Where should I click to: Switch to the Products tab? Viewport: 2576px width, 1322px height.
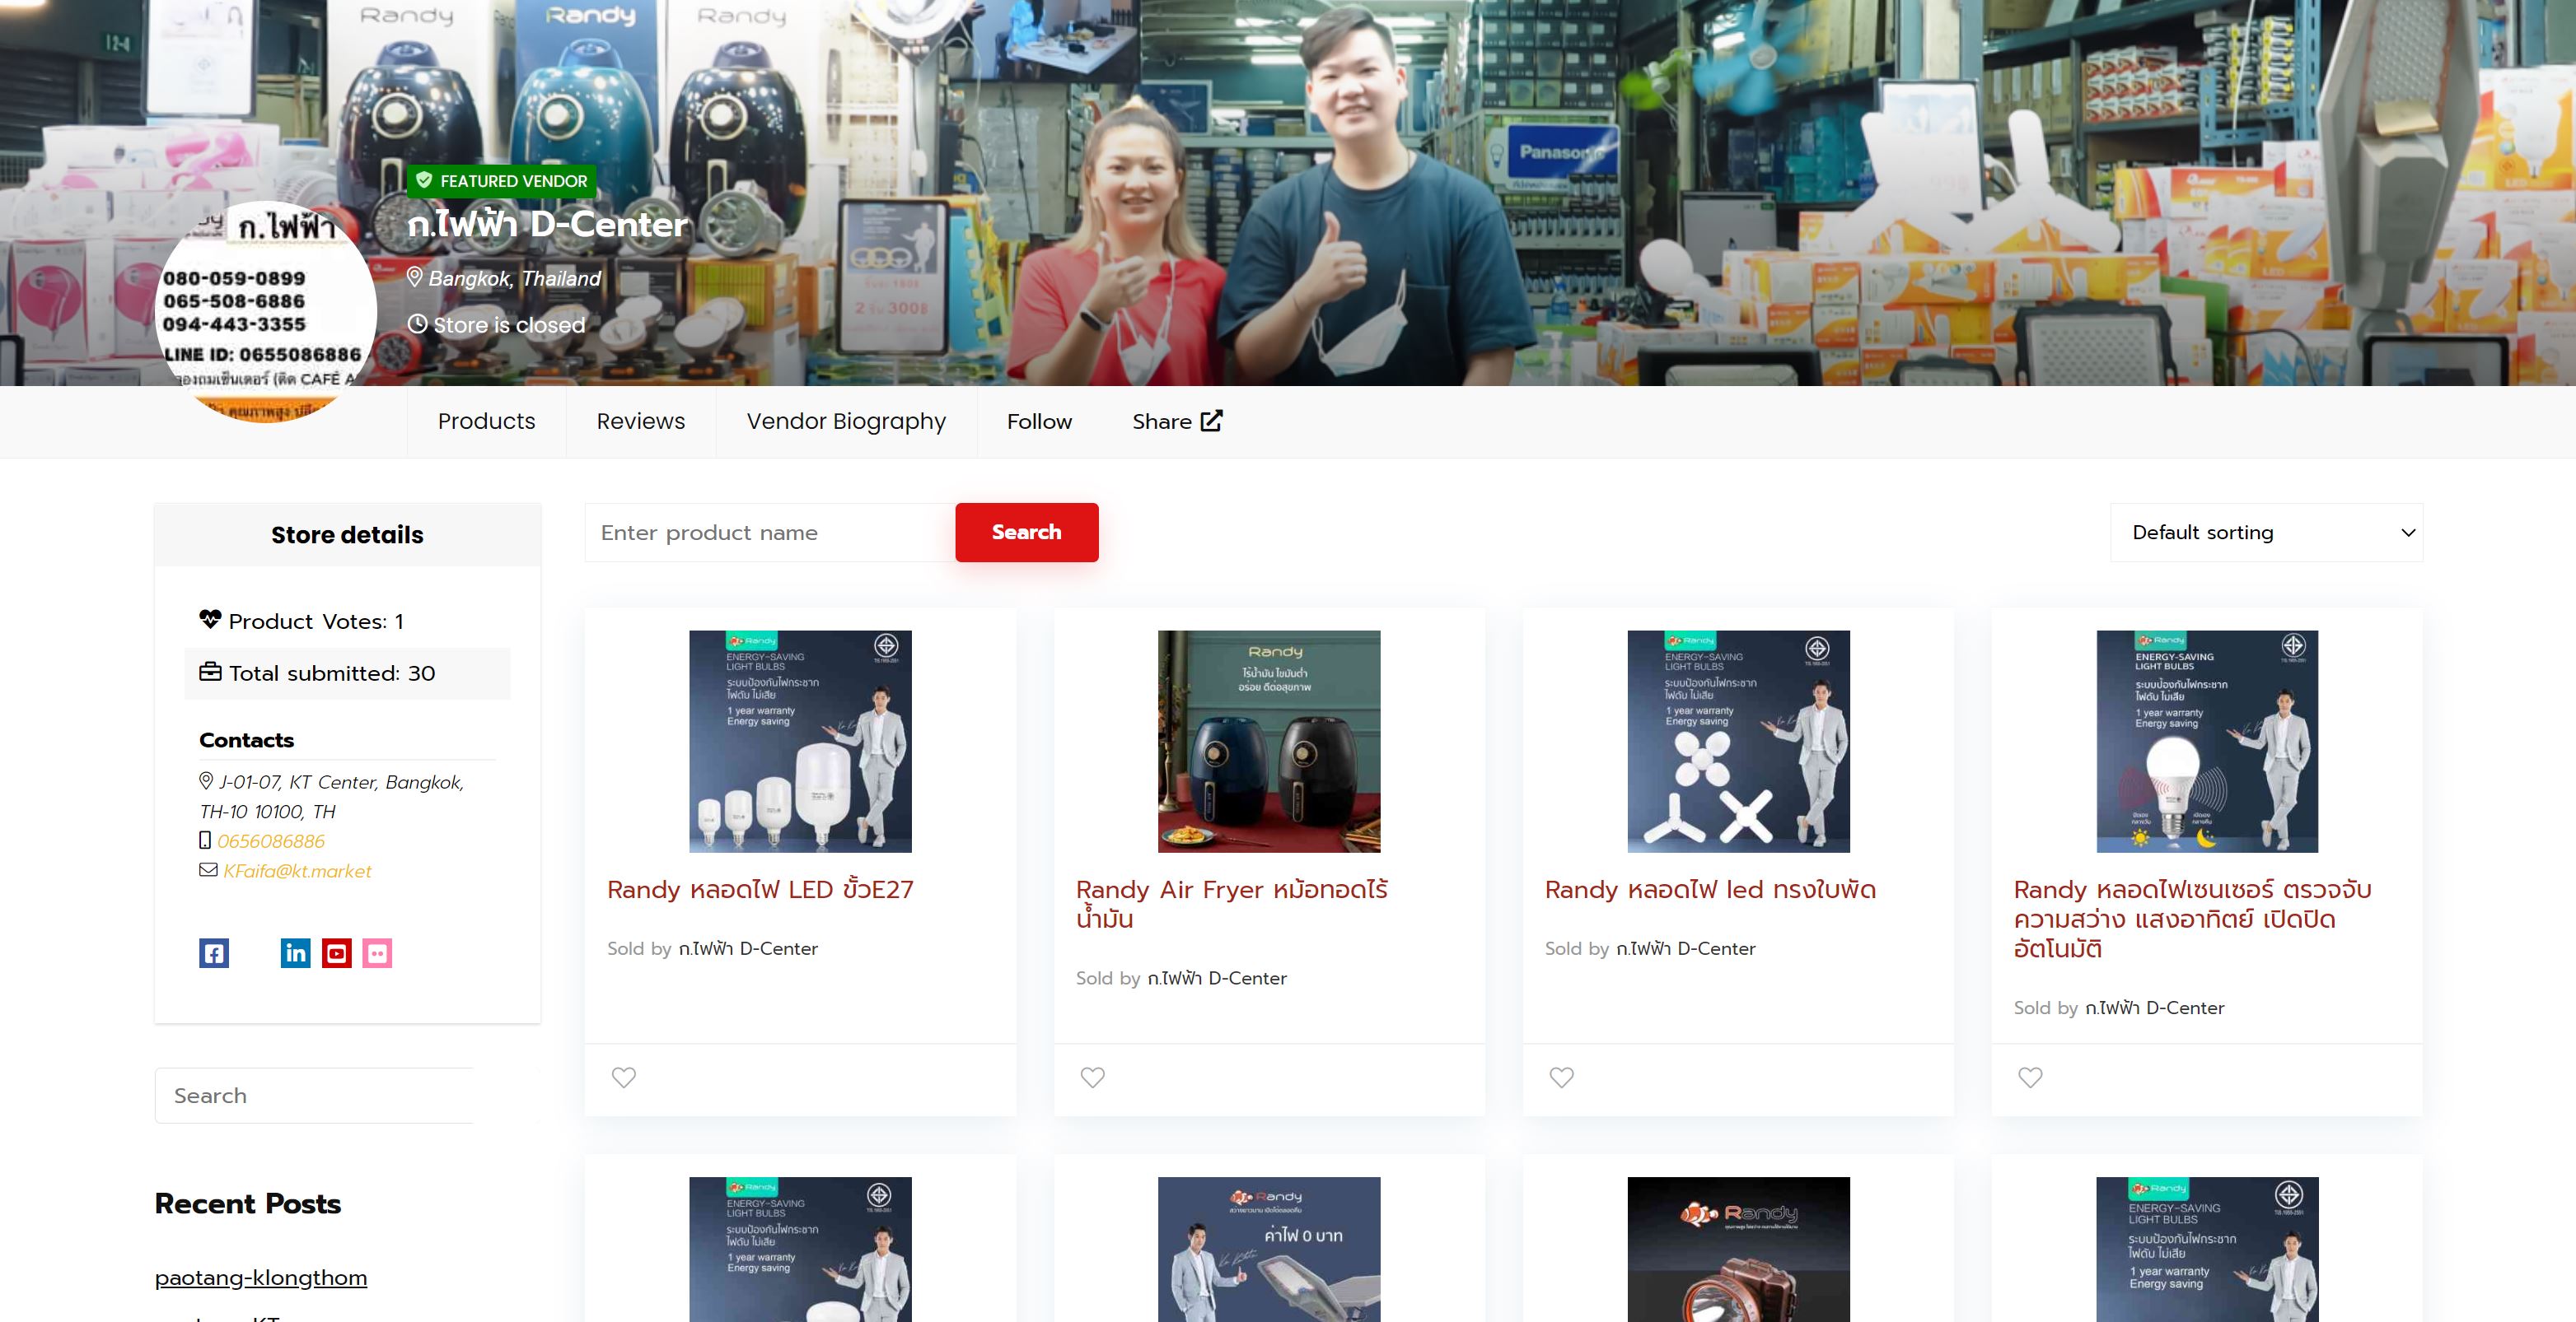point(486,421)
